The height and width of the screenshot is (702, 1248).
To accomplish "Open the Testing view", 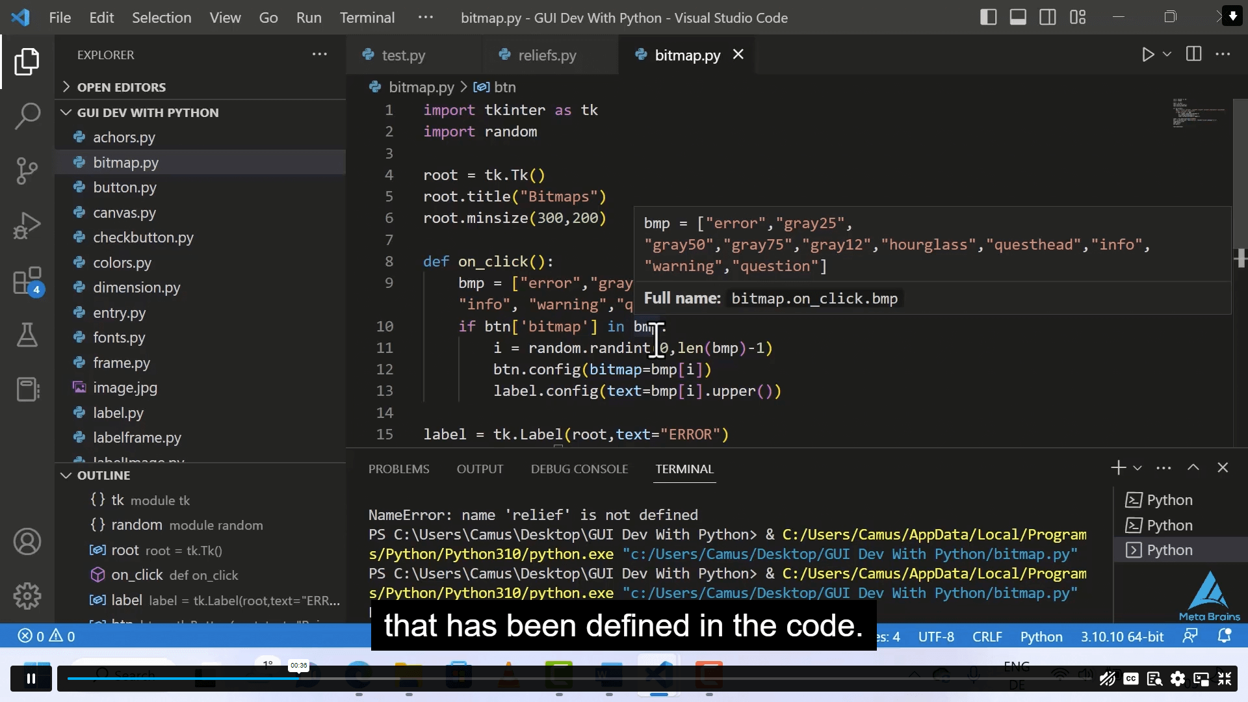I will 27,335.
